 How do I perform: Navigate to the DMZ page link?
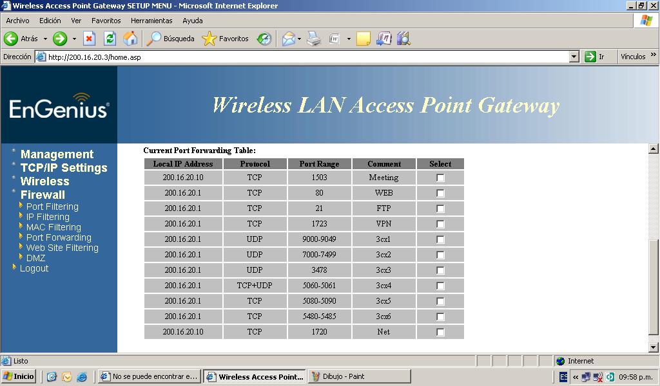tap(35, 258)
